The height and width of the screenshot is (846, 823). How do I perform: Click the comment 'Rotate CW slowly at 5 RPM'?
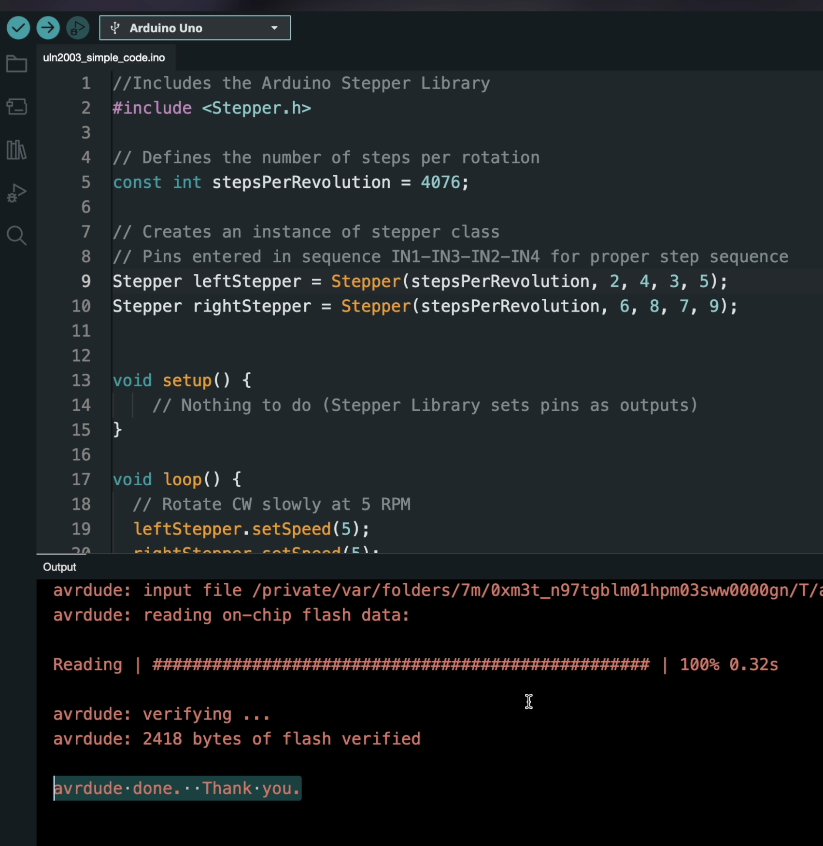(x=272, y=504)
